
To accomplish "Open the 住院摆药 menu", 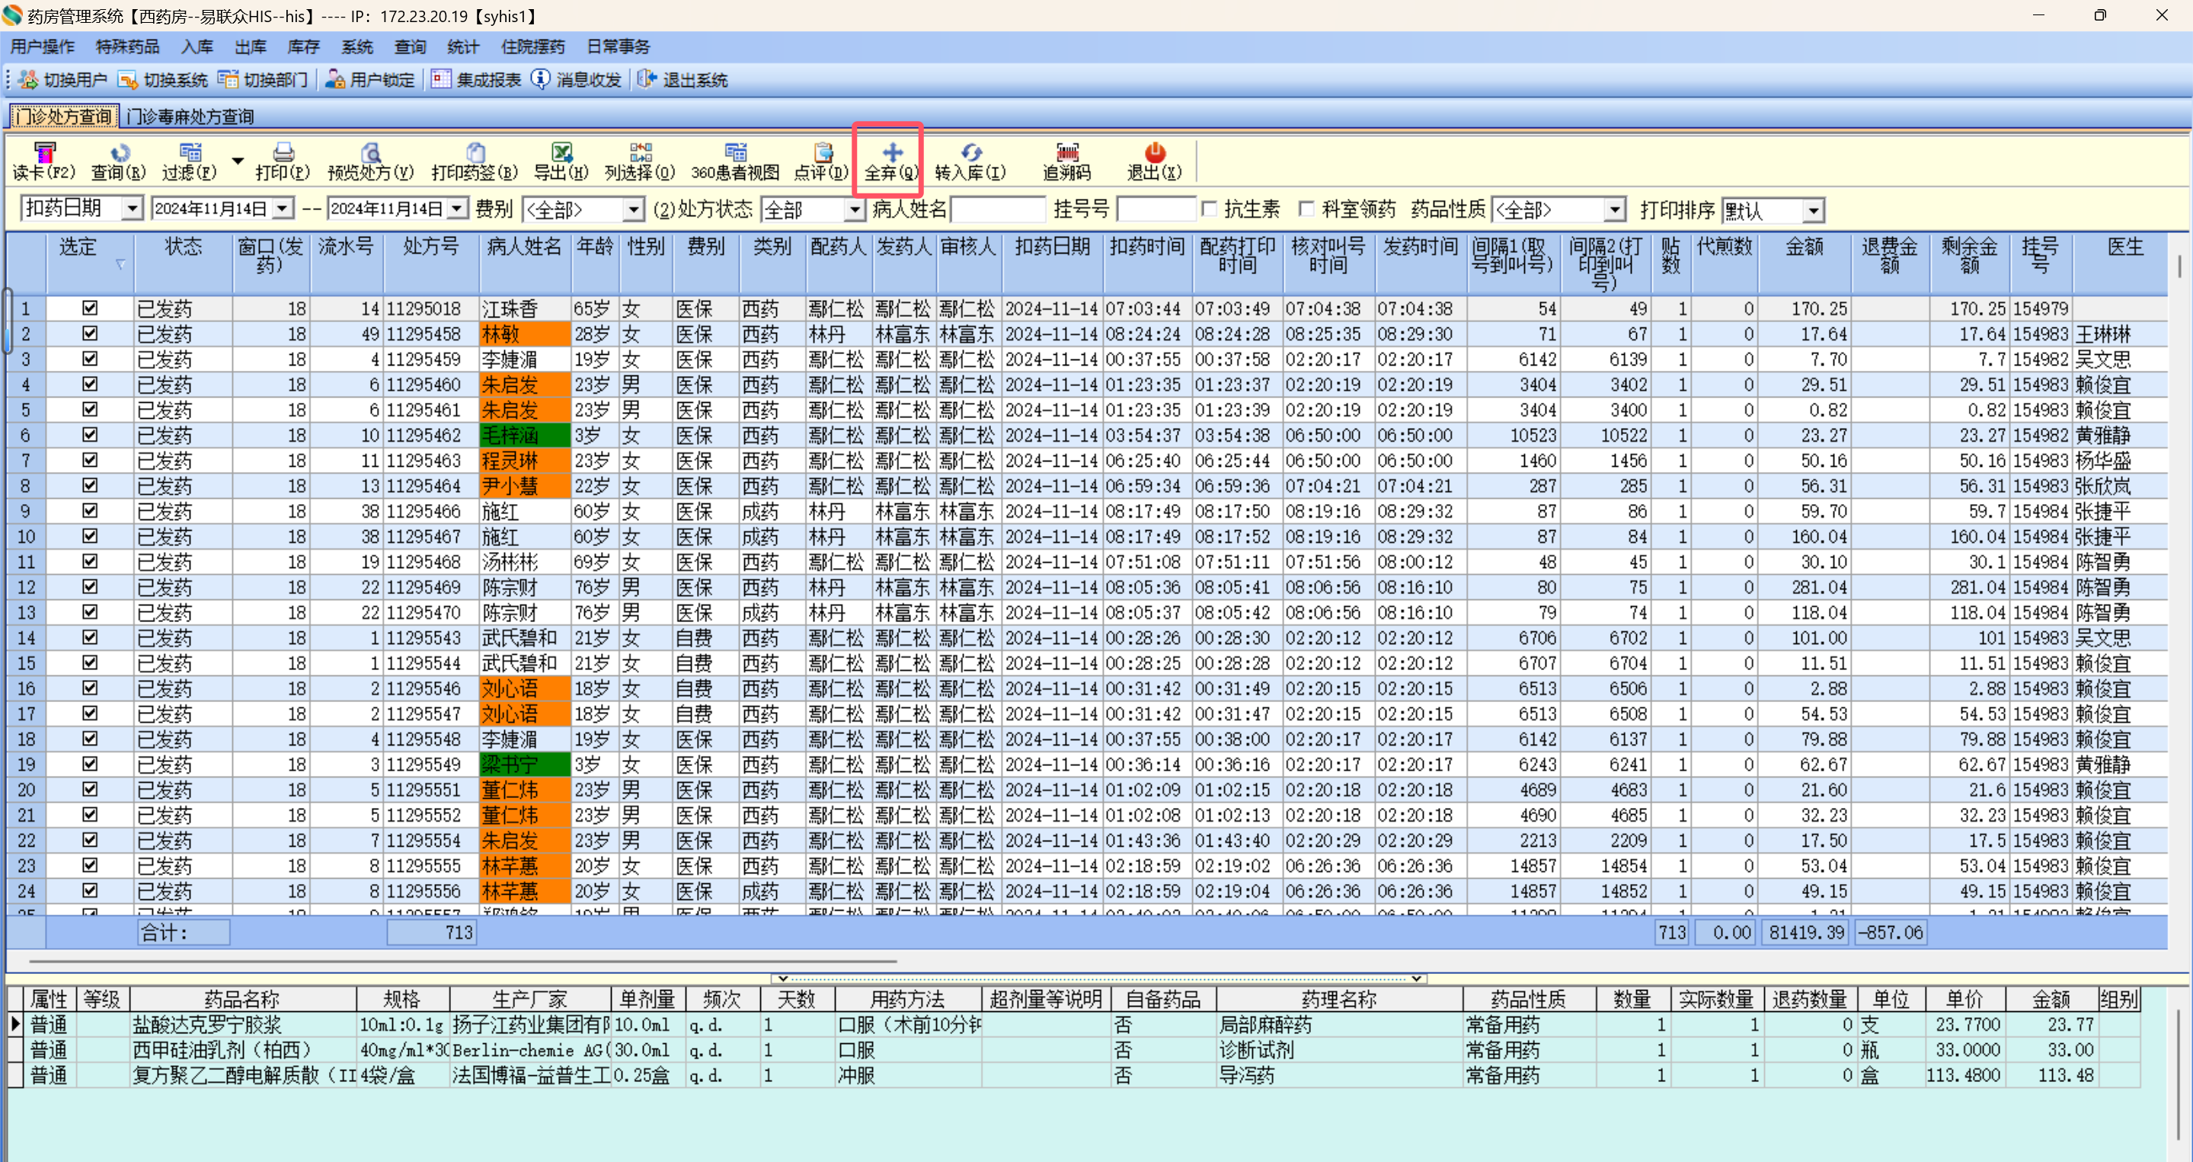I will (532, 46).
